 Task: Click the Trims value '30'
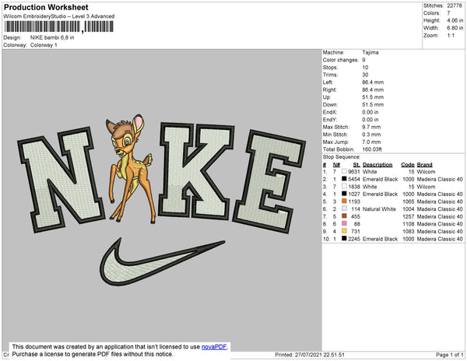coord(366,75)
